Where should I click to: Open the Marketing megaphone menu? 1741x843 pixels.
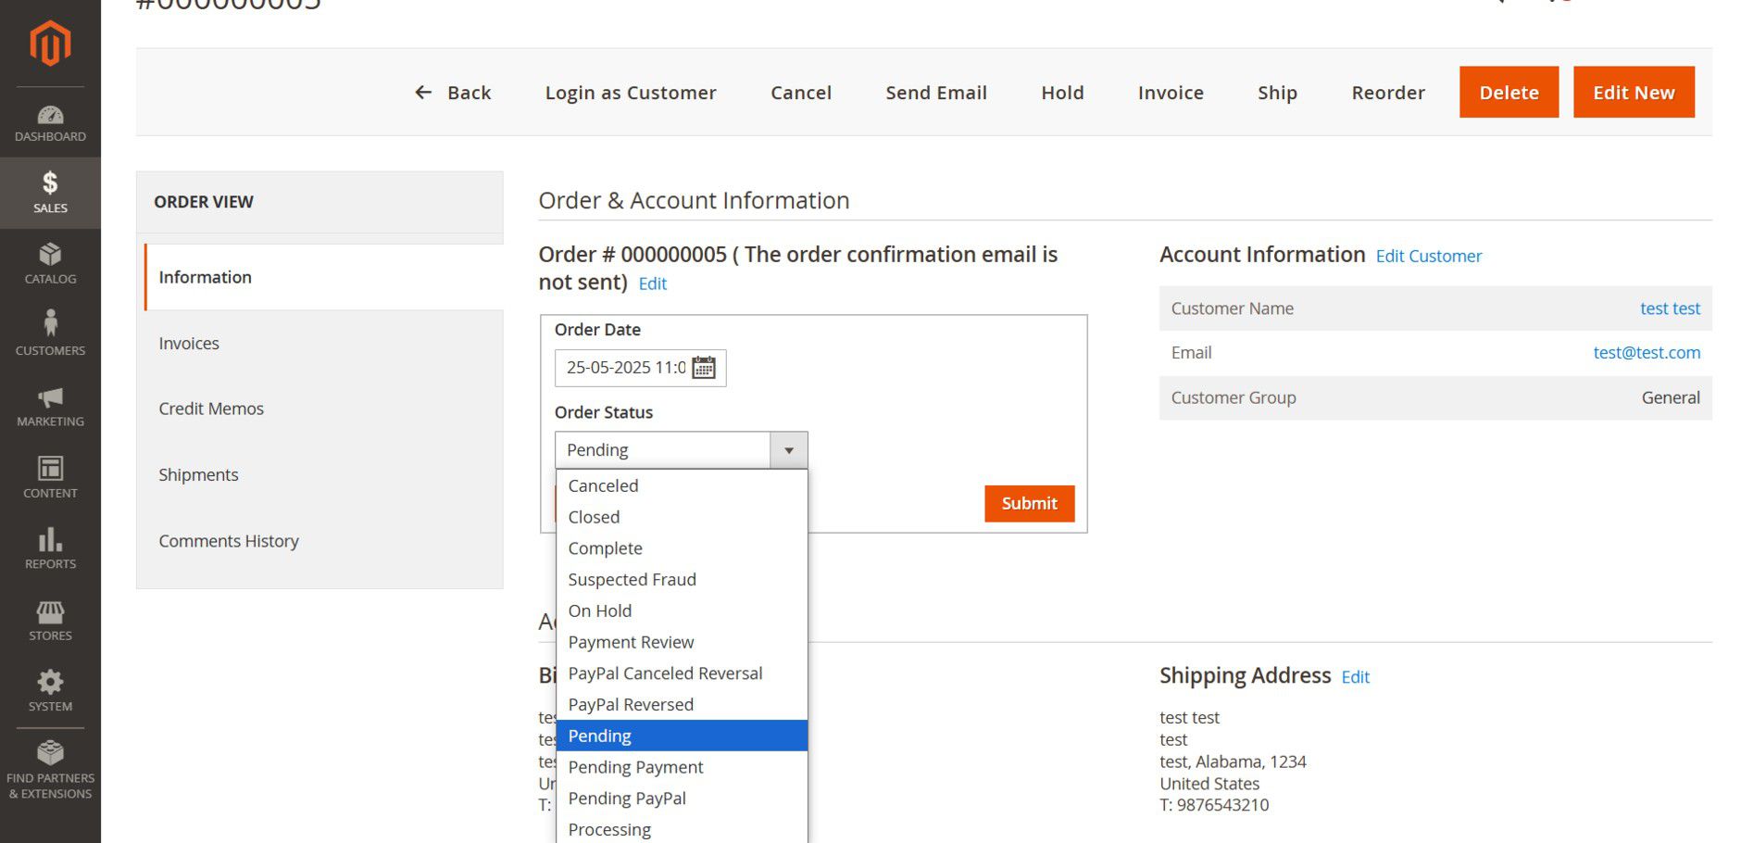pos(50,408)
